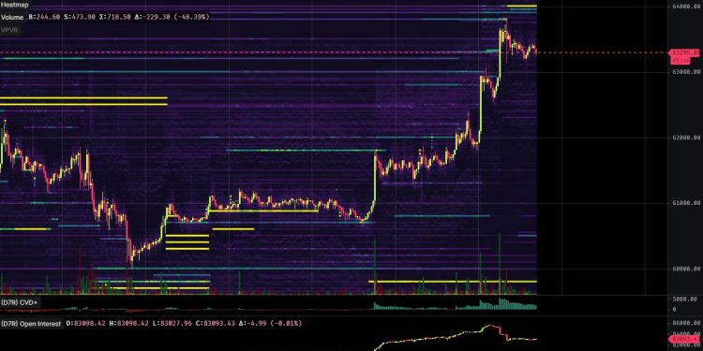Click the 63000.00 price axis label
The image size is (703, 351).
686,72
